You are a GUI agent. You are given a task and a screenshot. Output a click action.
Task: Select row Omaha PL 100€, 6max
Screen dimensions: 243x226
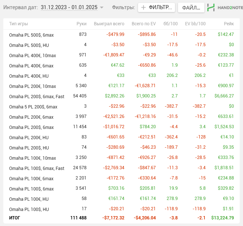[x=121, y=178]
